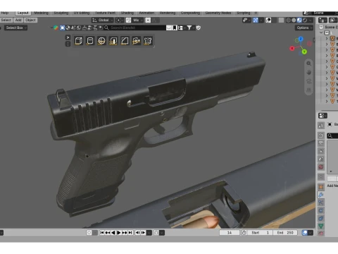
Task: Open the Global transform orientation dropdown
Action: pyautogui.click(x=103, y=20)
